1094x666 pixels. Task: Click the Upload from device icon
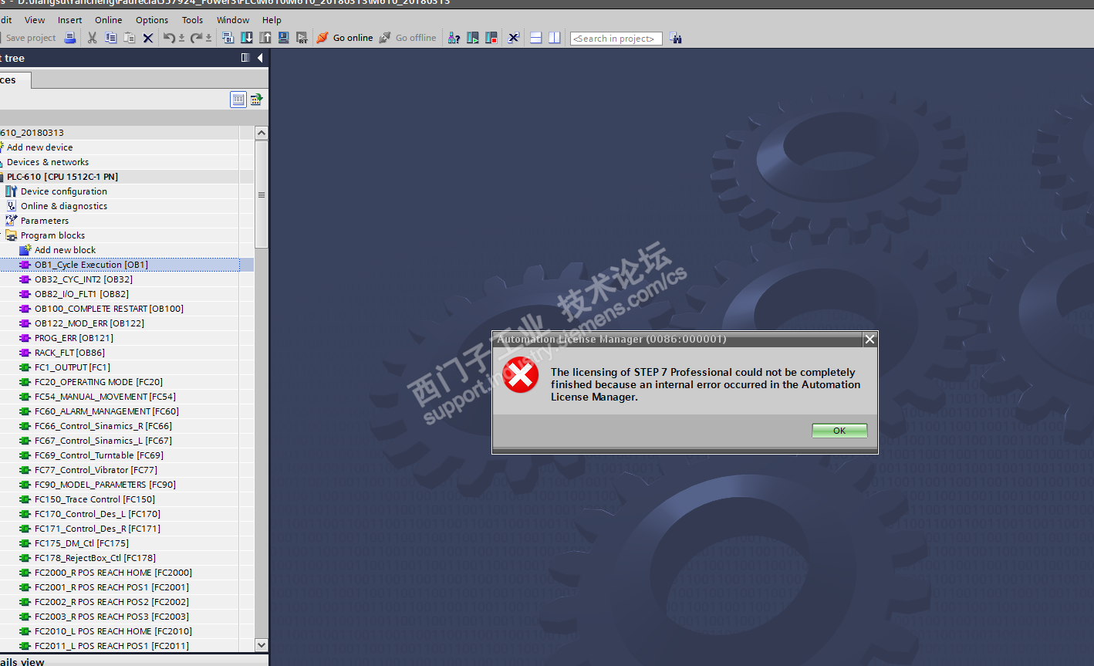point(265,38)
